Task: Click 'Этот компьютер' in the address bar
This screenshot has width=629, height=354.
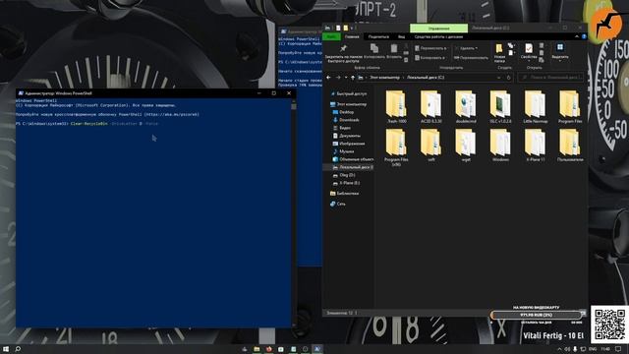Action: pyautogui.click(x=384, y=78)
